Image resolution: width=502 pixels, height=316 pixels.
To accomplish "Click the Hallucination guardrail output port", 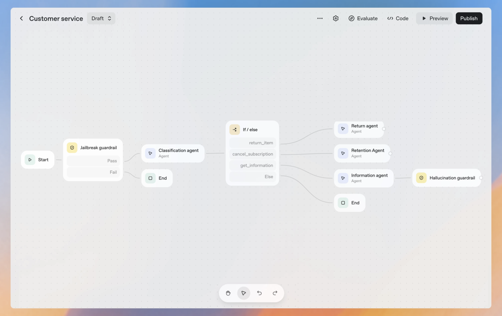I will coord(481,178).
